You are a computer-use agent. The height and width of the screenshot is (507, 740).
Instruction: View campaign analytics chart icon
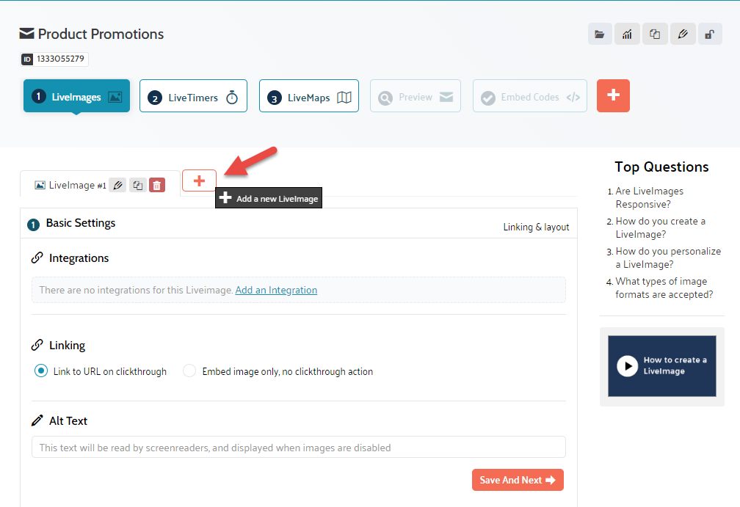coord(627,34)
